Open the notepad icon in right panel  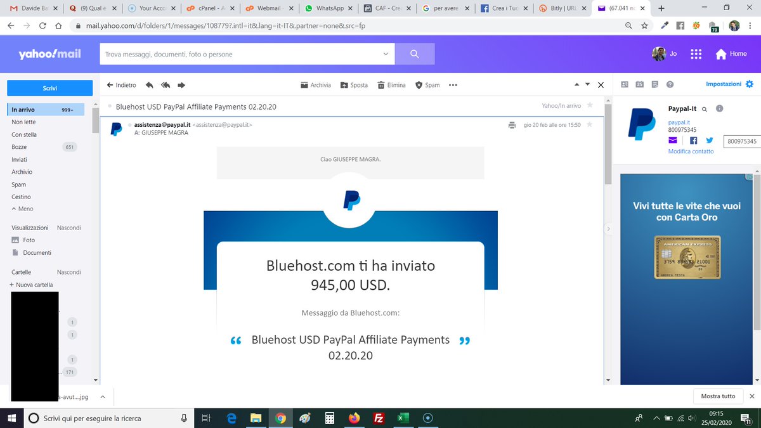point(654,84)
